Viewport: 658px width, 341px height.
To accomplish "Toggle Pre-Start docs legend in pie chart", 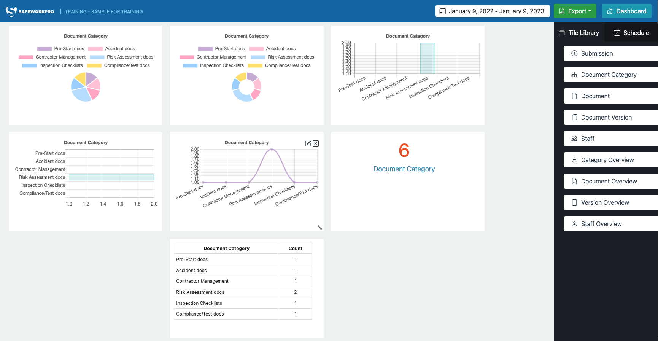I will click(60, 49).
